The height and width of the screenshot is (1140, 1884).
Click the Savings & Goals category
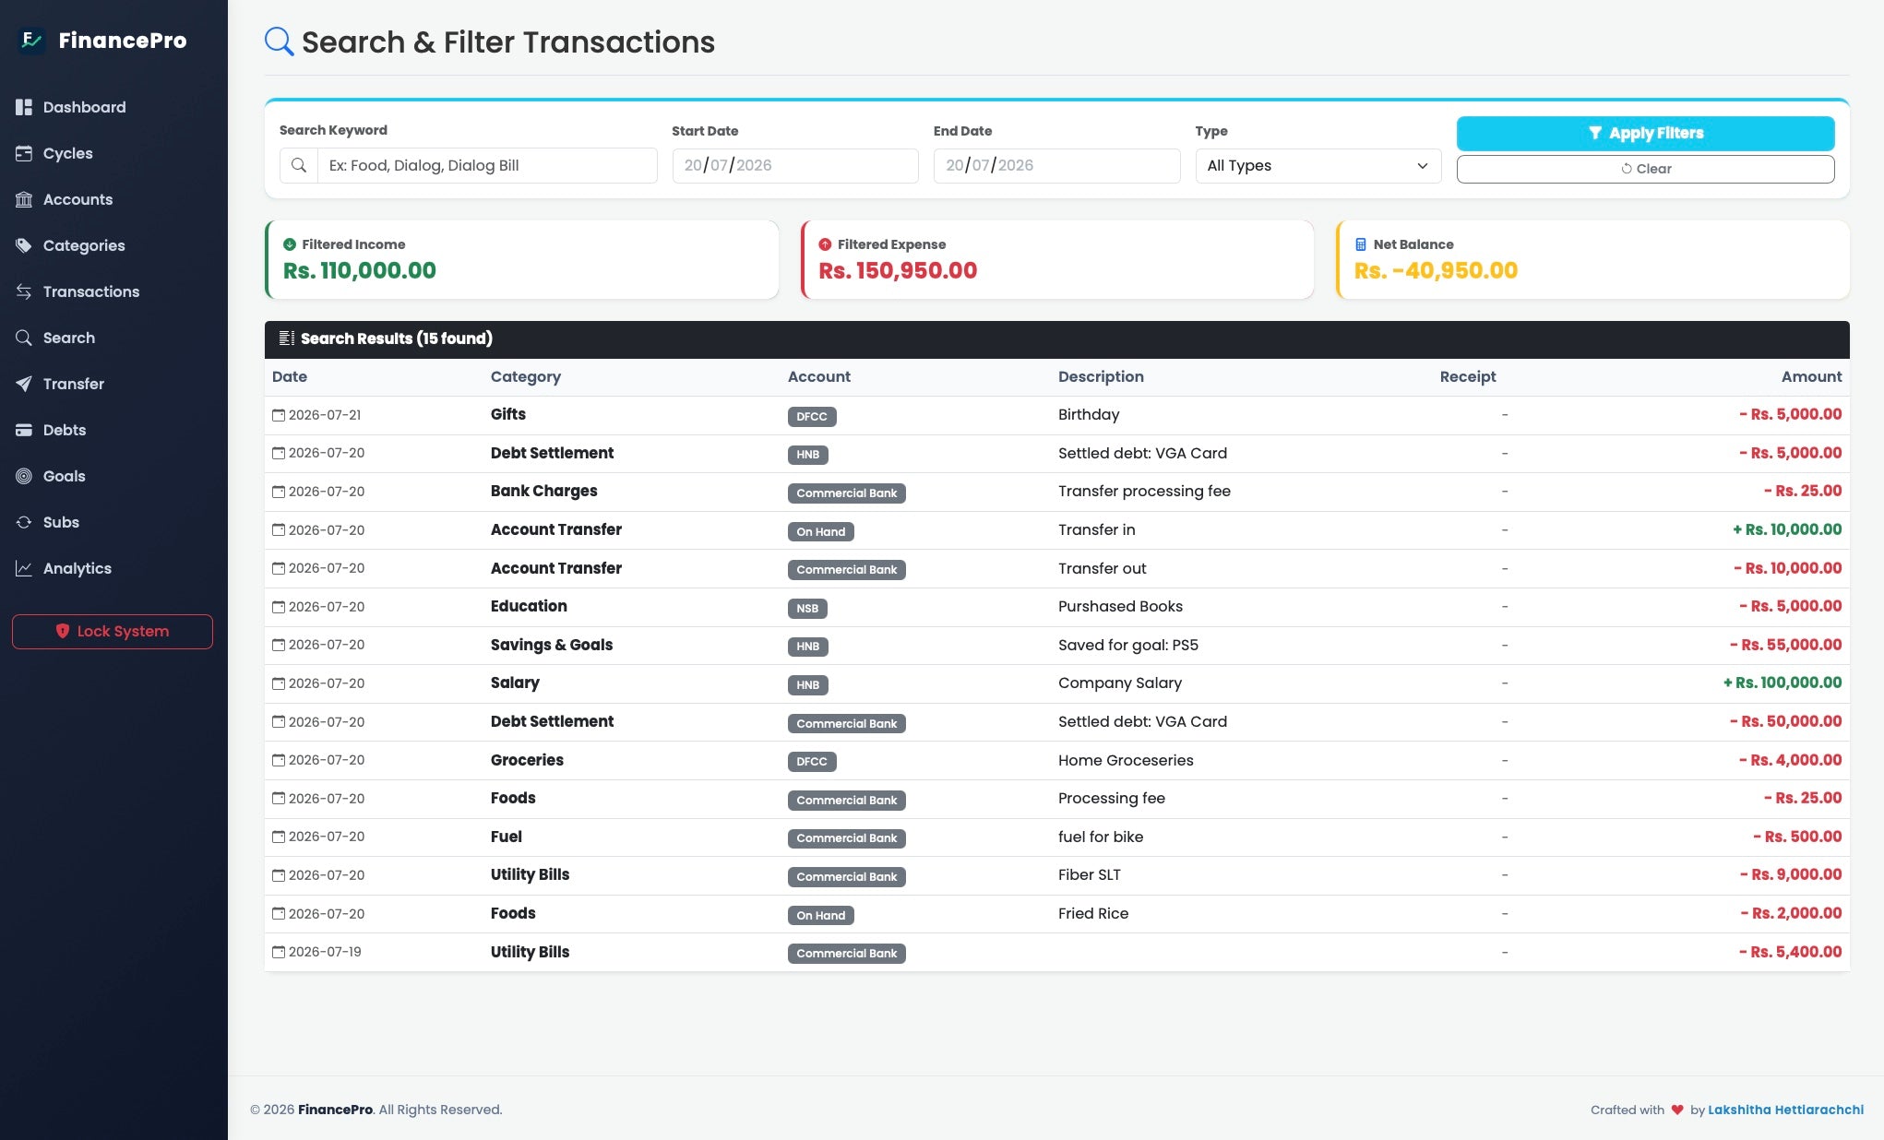(x=552, y=645)
